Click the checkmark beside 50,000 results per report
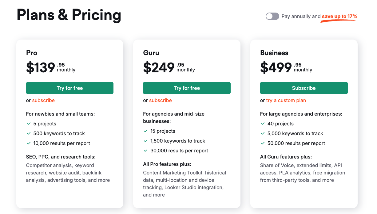This screenshot has height=214, width=377. (x=263, y=143)
